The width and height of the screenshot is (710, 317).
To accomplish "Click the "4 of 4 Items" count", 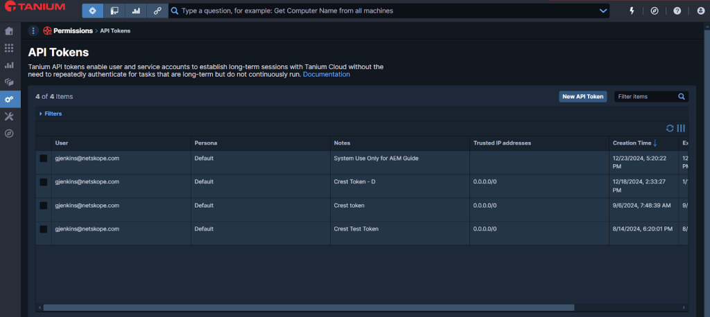I will (54, 96).
